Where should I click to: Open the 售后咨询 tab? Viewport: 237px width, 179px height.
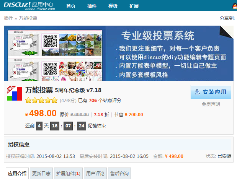[x=119, y=173]
